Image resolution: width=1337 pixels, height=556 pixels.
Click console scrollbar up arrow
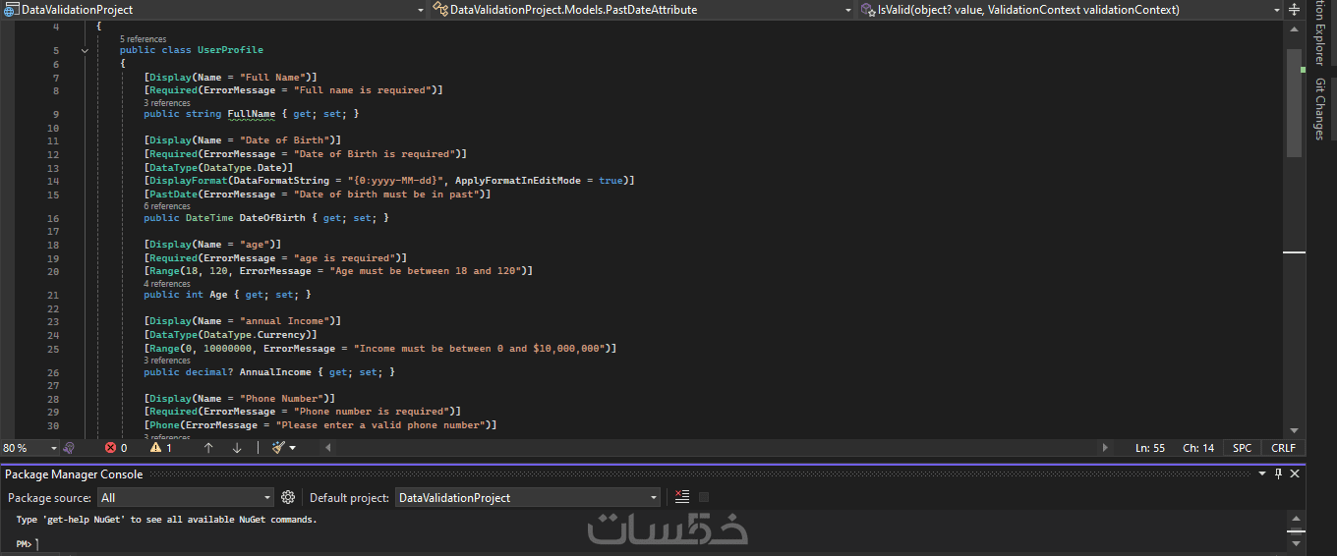click(x=1297, y=517)
